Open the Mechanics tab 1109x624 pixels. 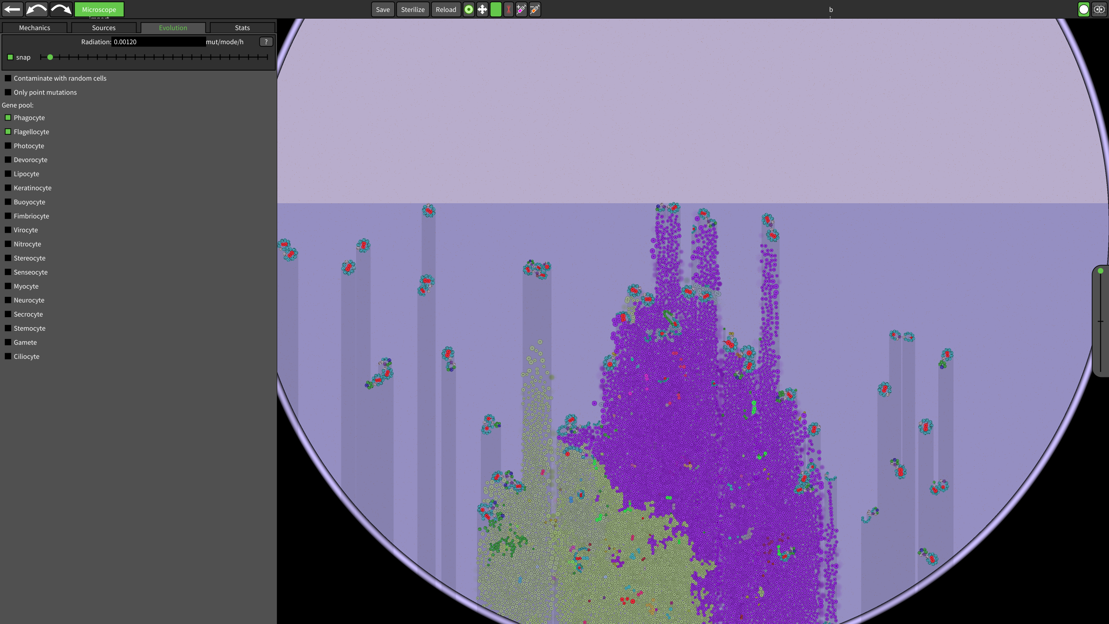click(x=35, y=28)
